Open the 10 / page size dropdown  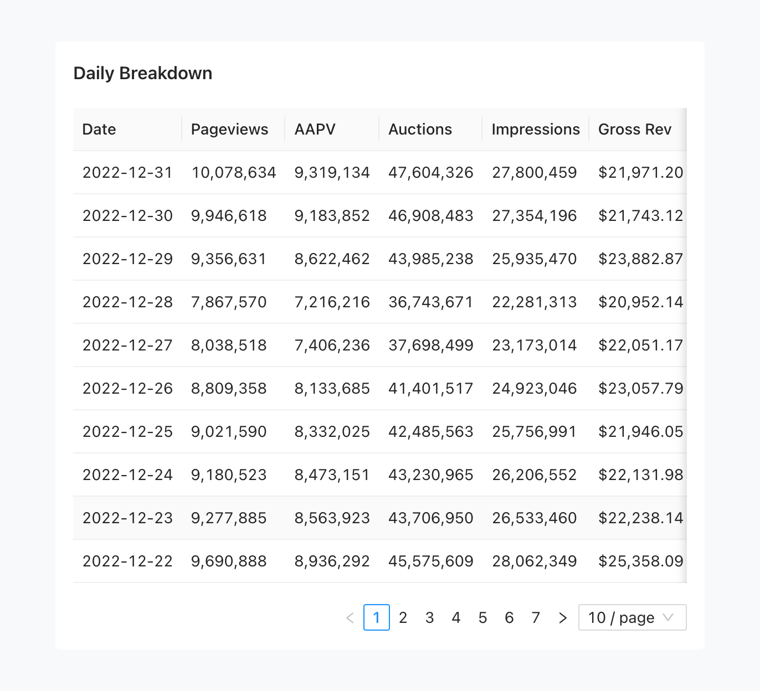coord(633,617)
